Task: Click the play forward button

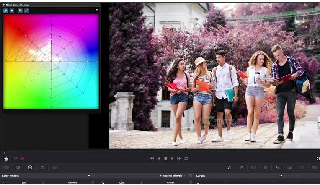Action: coord(173,159)
